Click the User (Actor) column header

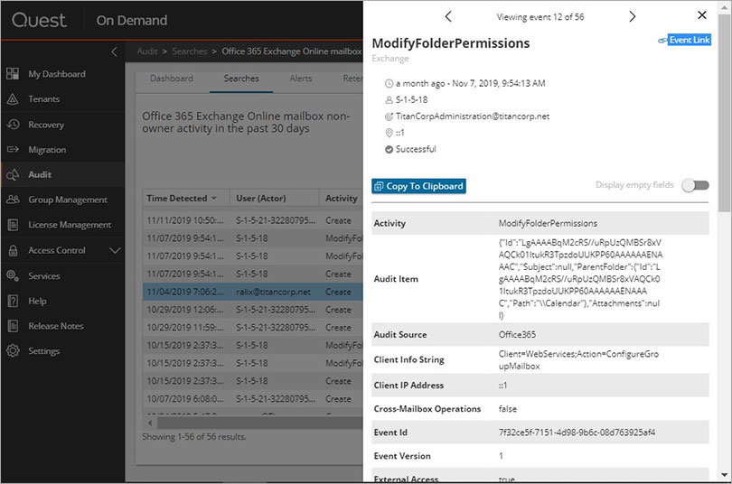coord(275,198)
